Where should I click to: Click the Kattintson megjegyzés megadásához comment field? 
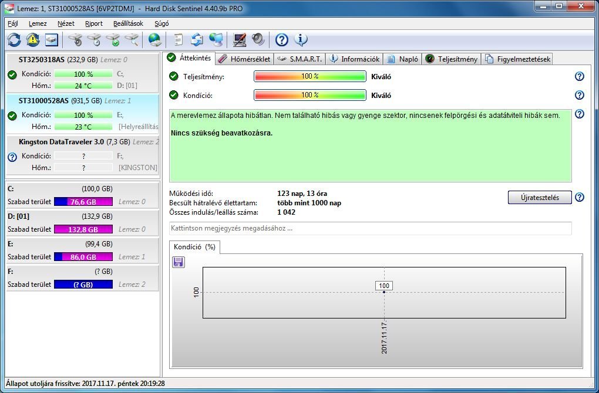coord(371,229)
